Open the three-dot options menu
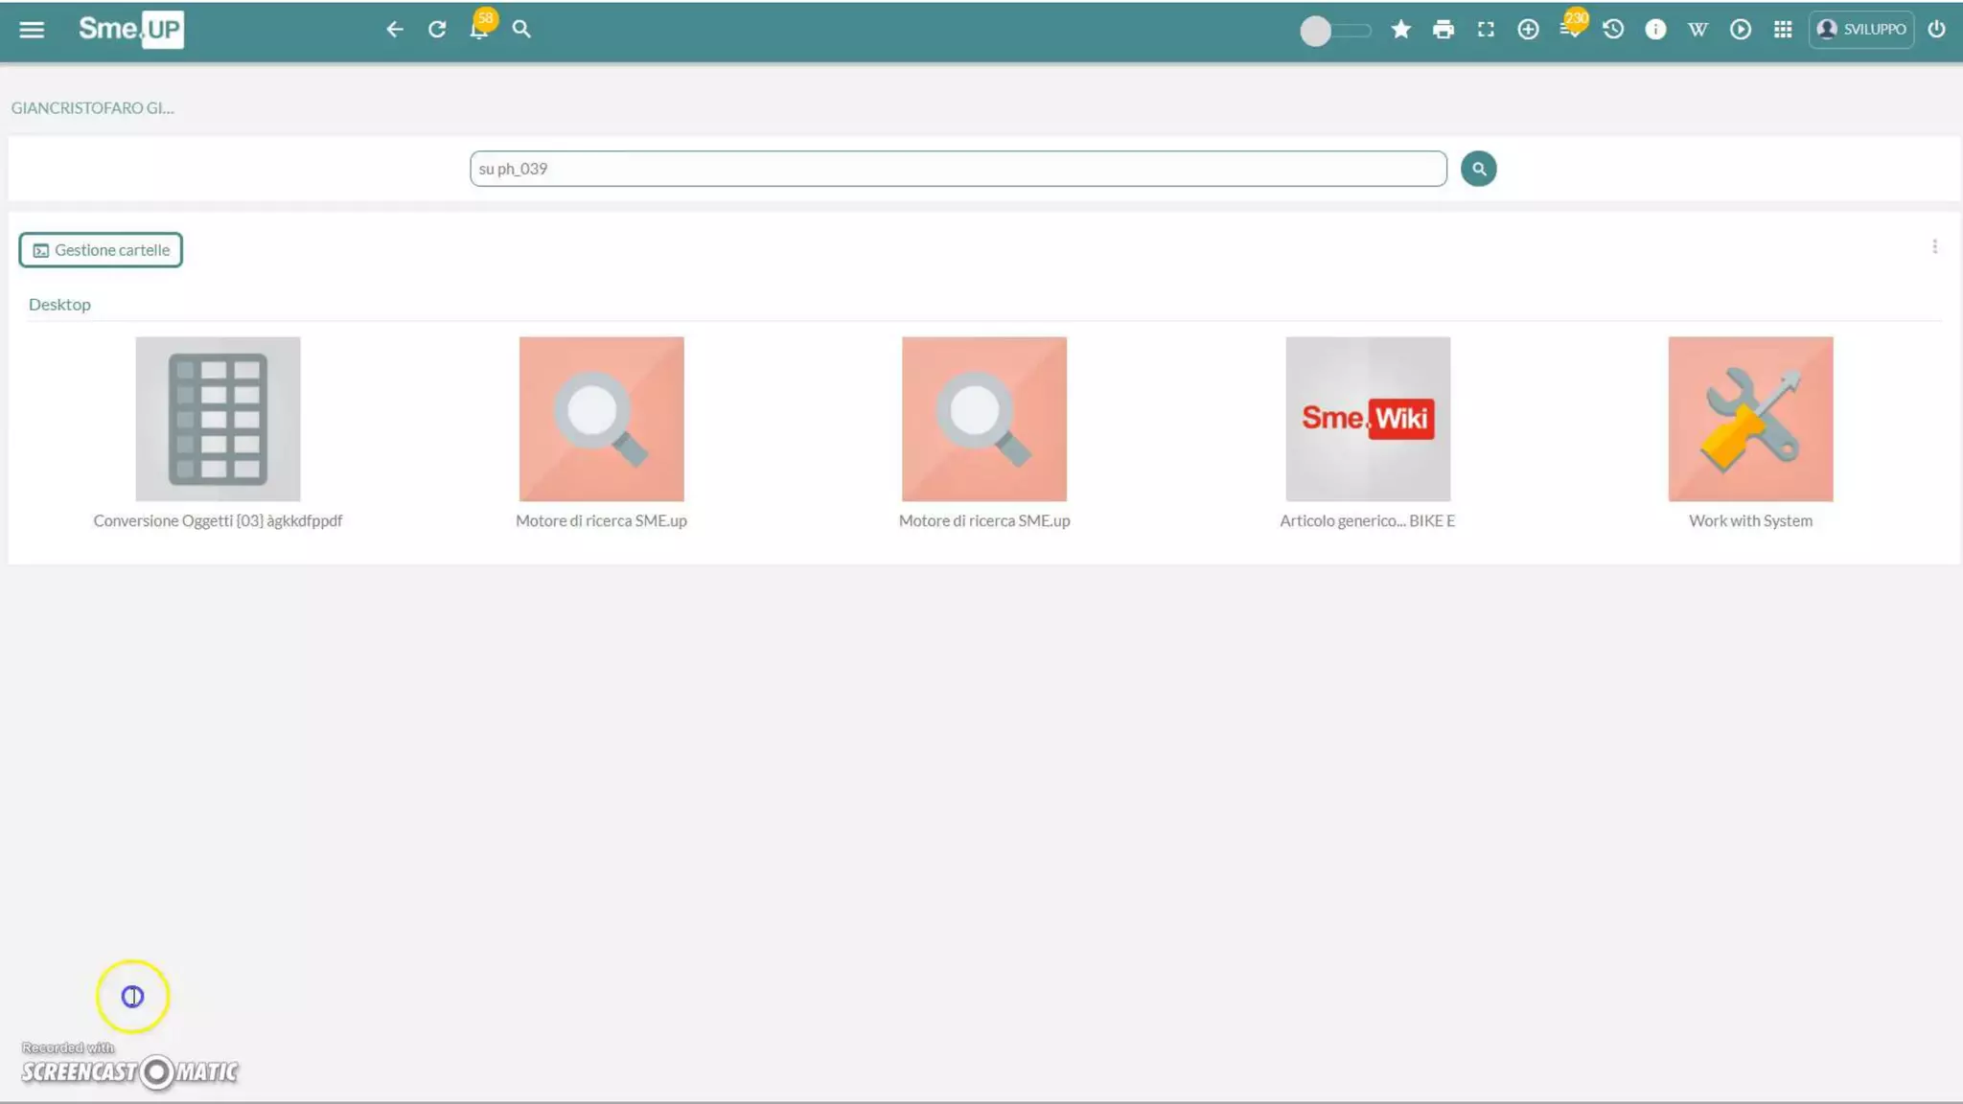The image size is (1963, 1104). [x=1934, y=247]
